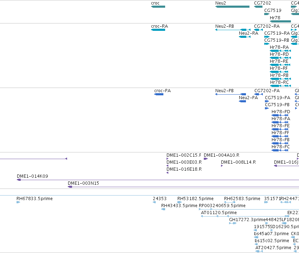Click the DME1-002C15.F BAC end marker
The height and width of the screenshot is (253, 299).
click(x=168, y=159)
